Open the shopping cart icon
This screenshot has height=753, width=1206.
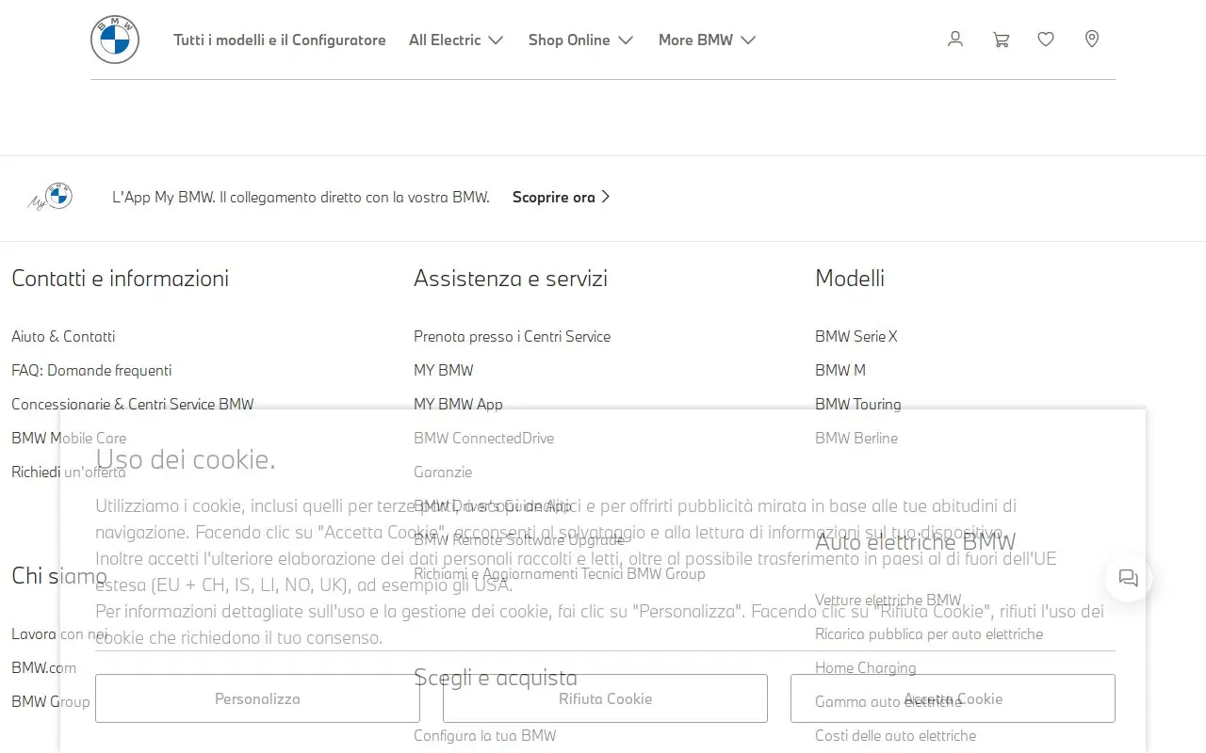pos(1001,40)
